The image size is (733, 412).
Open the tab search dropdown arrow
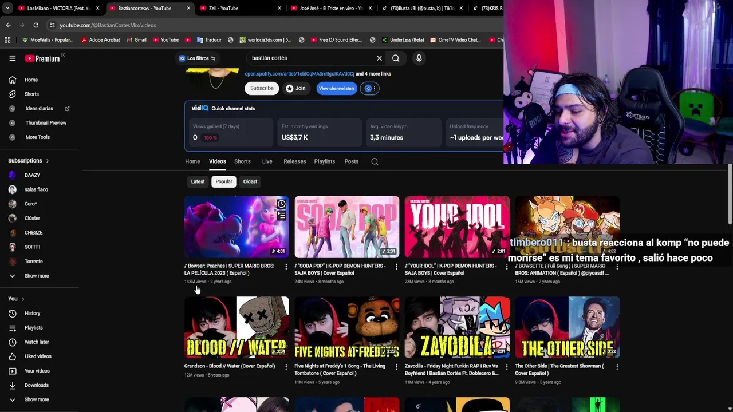[x=7, y=8]
